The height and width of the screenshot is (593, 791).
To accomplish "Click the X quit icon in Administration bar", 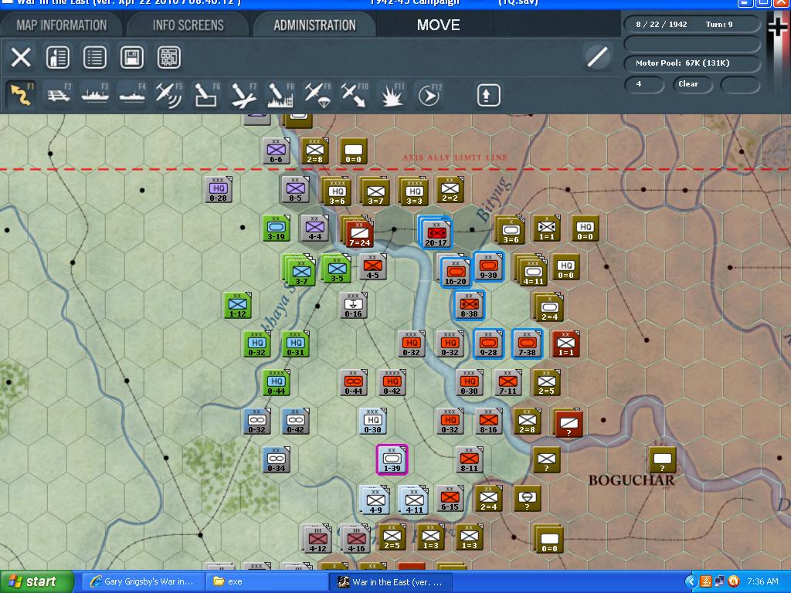I will (x=21, y=57).
